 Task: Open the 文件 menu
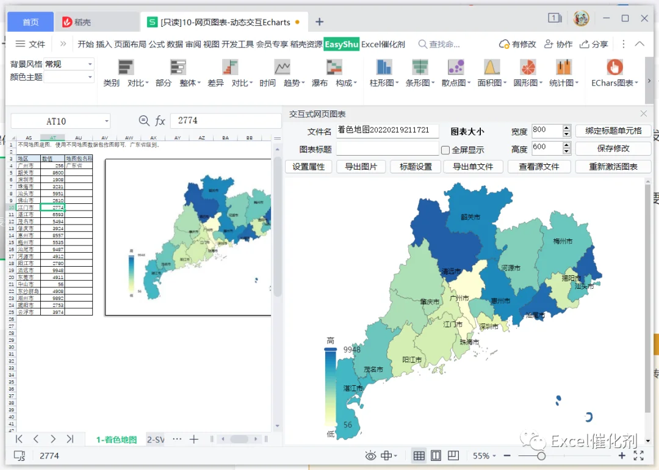(x=31, y=44)
